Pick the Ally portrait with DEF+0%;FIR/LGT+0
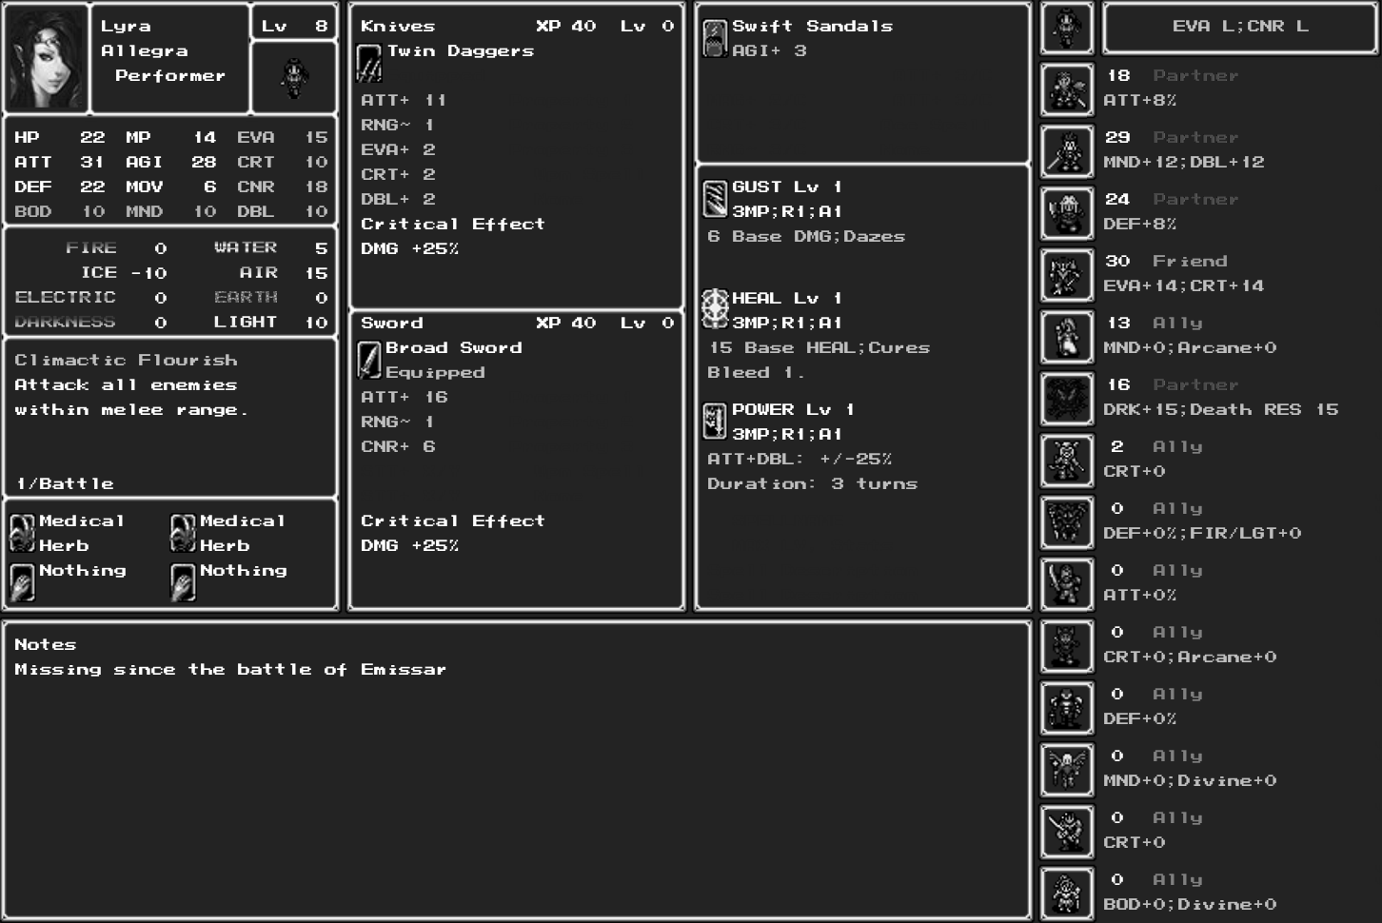This screenshot has width=1382, height=923. pos(1066,522)
